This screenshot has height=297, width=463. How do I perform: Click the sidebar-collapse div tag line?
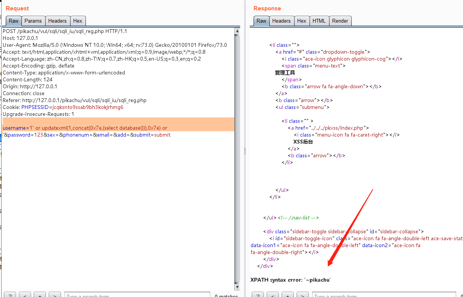343,231
